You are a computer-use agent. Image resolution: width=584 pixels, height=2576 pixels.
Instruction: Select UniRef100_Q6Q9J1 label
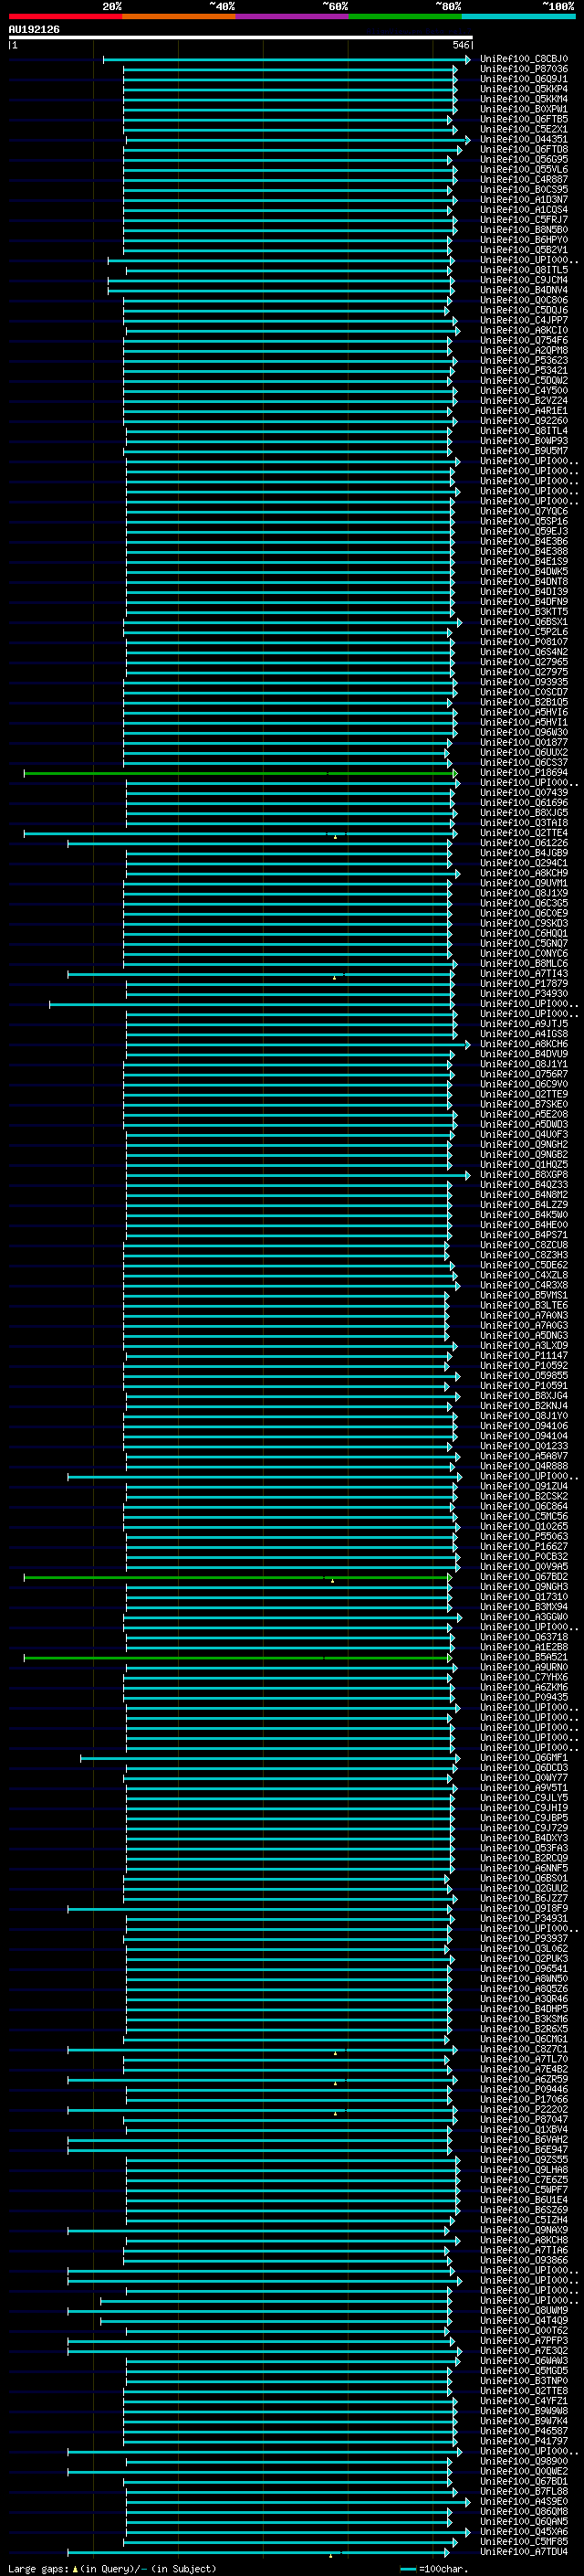(523, 79)
